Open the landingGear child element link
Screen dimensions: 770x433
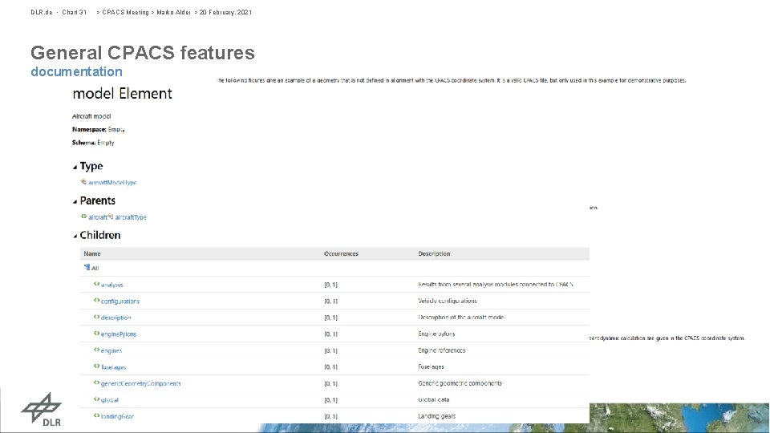(x=117, y=417)
